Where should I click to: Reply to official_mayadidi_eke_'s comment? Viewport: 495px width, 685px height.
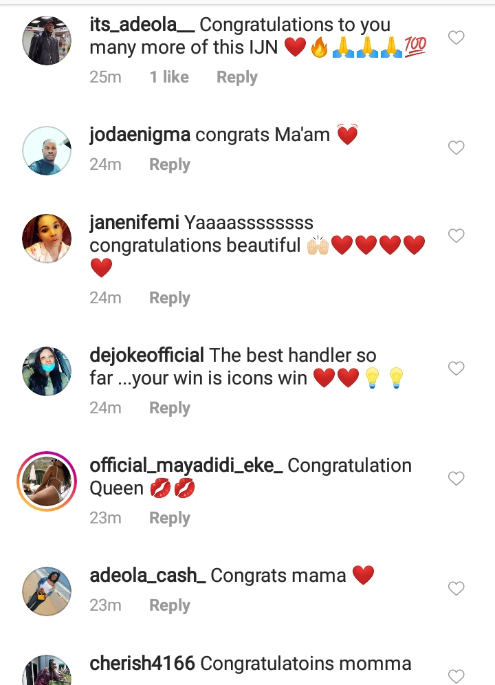[170, 518]
